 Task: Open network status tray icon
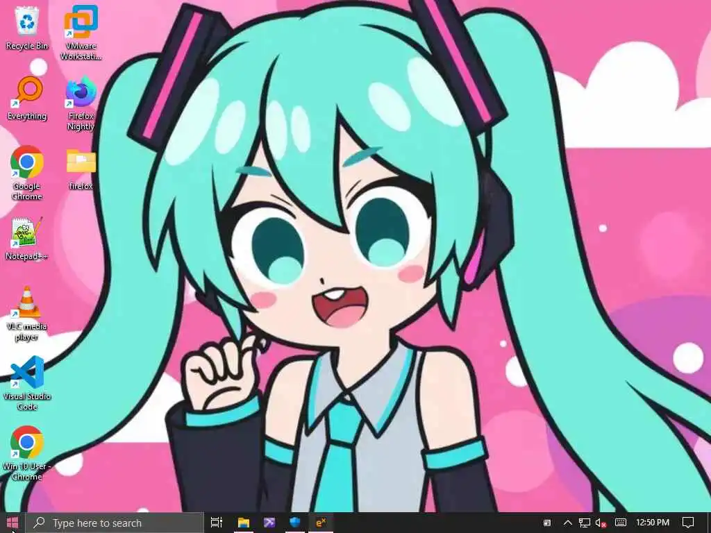click(584, 523)
